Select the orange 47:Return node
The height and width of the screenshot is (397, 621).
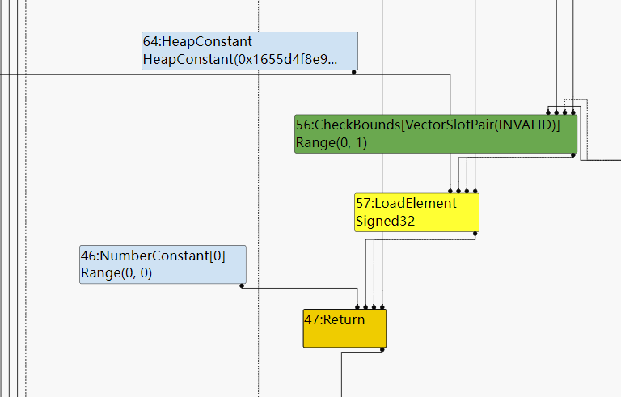(x=344, y=328)
